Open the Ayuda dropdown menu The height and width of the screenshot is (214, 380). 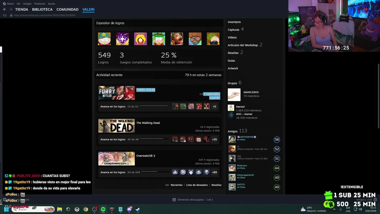[52, 4]
